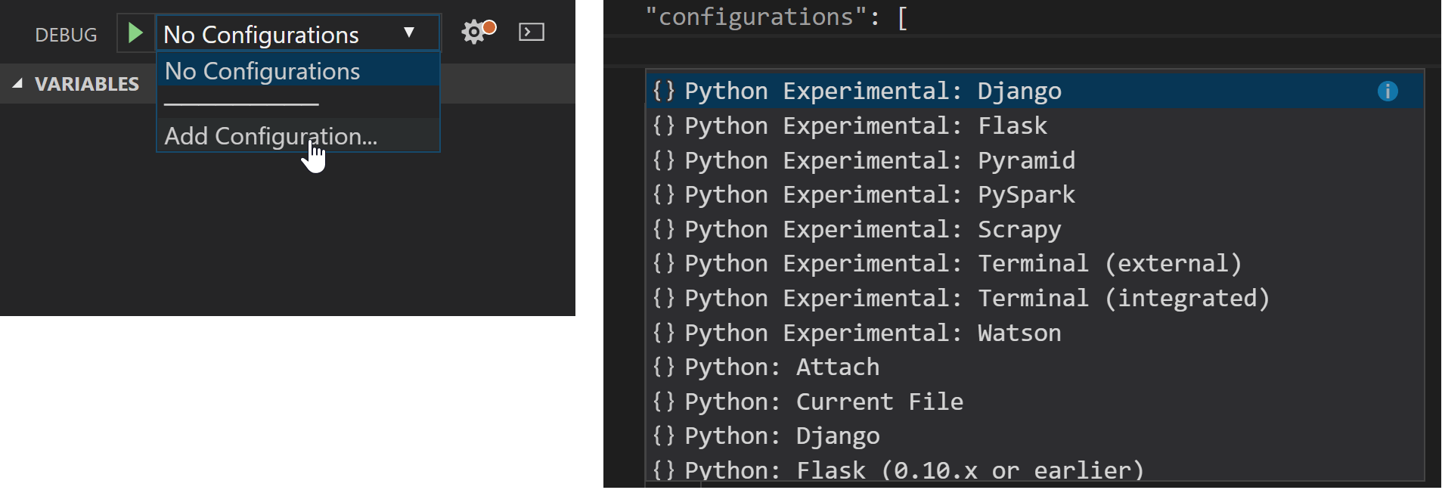Viewport: 1442px width, 490px height.
Task: Select No Configurations in the dropdown list
Action: [262, 72]
